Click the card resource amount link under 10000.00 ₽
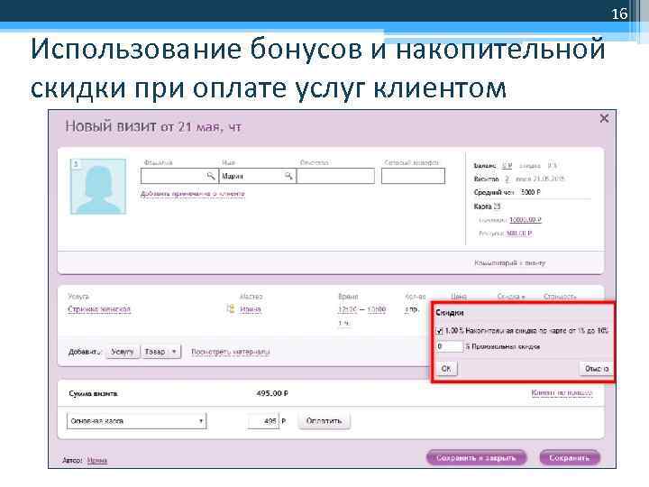Screen dimensions: 649x487 [519, 234]
